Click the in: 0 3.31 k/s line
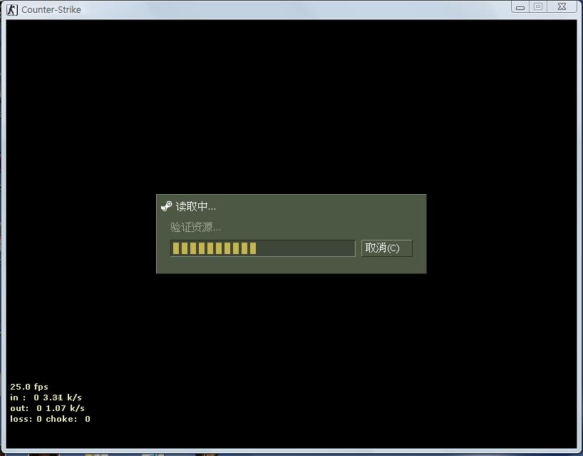 click(46, 397)
